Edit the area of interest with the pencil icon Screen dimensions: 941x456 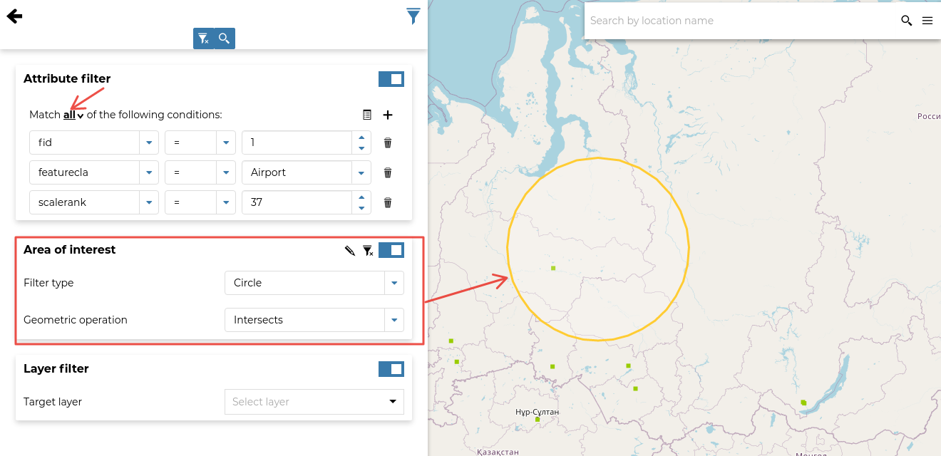coord(349,250)
